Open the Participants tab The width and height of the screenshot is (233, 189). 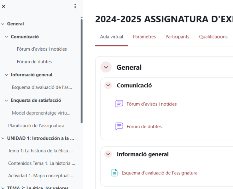(x=177, y=37)
